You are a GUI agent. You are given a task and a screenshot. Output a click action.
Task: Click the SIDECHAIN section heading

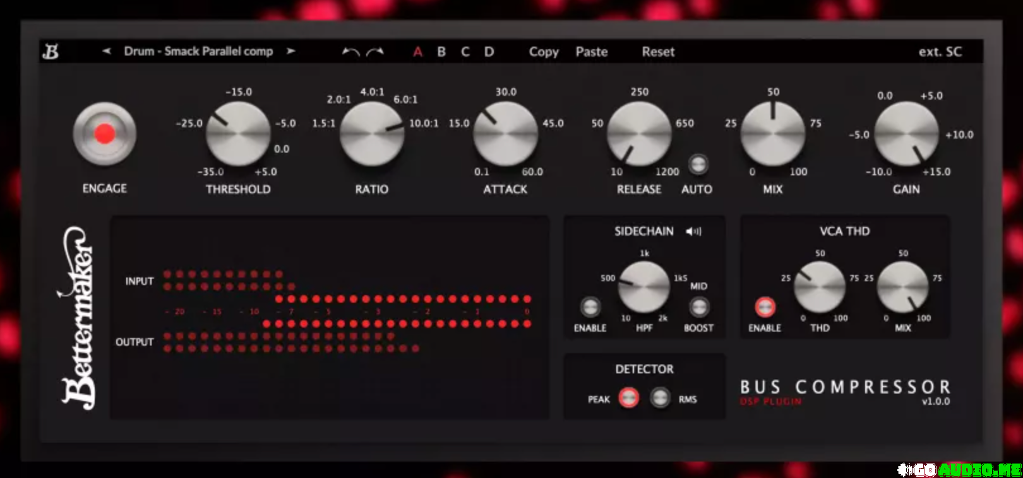point(644,231)
